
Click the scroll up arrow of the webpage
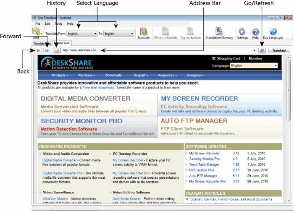(289, 57)
